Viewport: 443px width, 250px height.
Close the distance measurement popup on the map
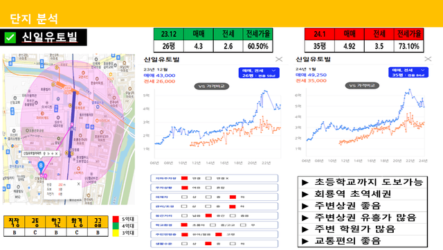pyautogui.click(x=78, y=184)
